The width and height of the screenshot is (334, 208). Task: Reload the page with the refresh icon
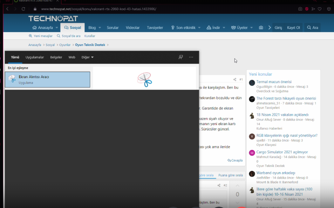pyautogui.click(x=23, y=9)
